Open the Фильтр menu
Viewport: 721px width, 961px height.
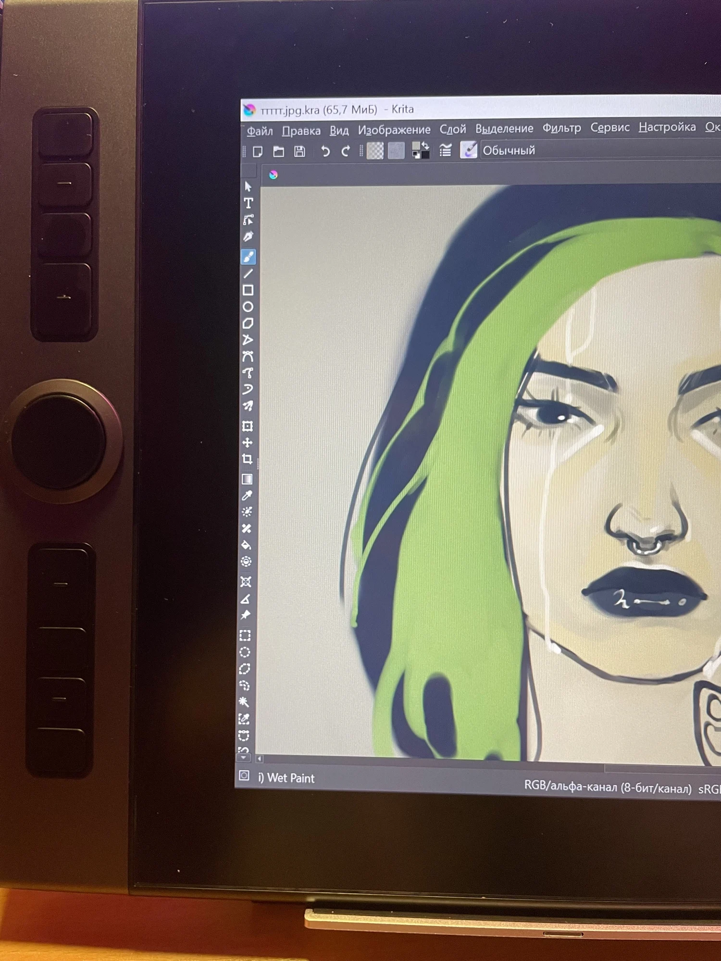coord(561,128)
